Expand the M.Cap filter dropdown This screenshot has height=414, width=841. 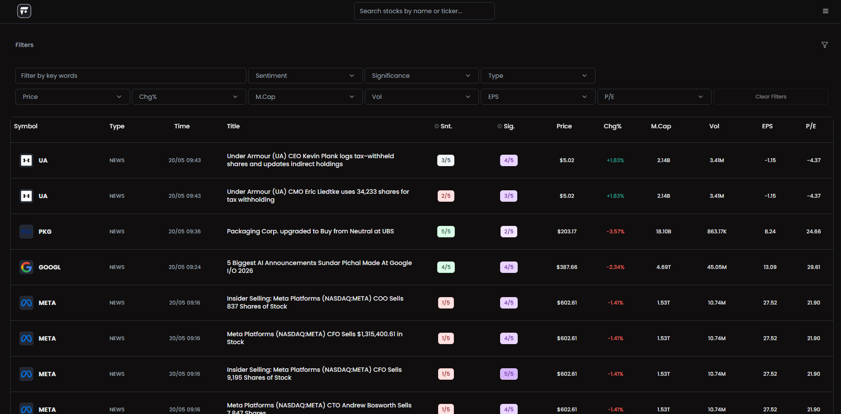point(305,97)
